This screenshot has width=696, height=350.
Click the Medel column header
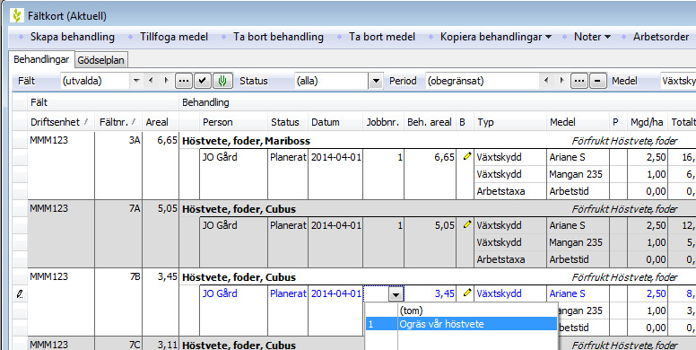point(578,122)
